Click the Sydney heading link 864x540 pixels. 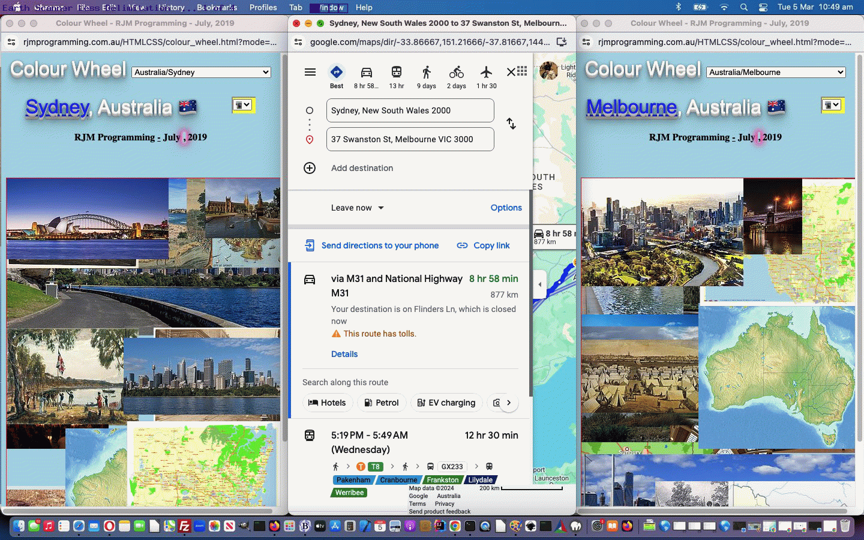[58, 108]
